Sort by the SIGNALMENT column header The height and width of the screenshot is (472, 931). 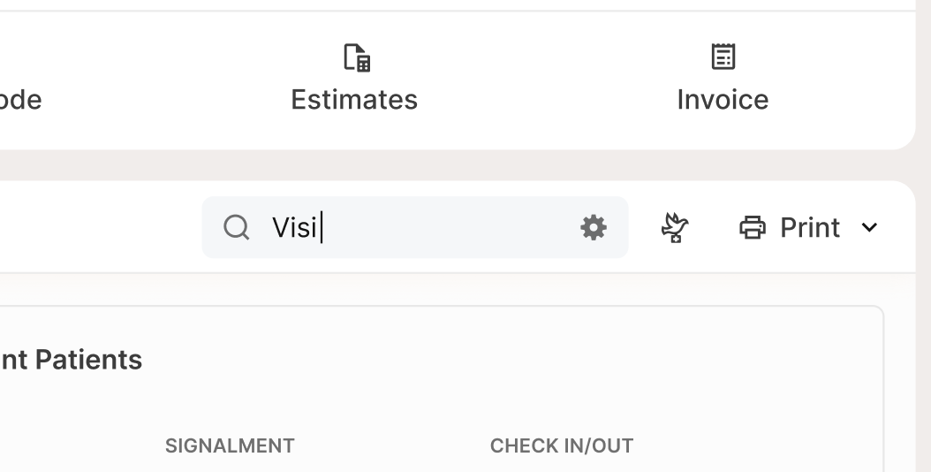230,446
